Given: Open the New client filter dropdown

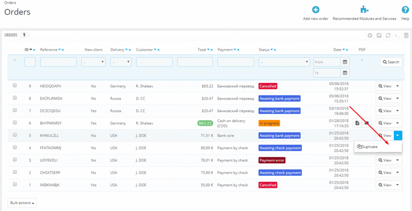Looking at the screenshot, I should coord(94,62).
